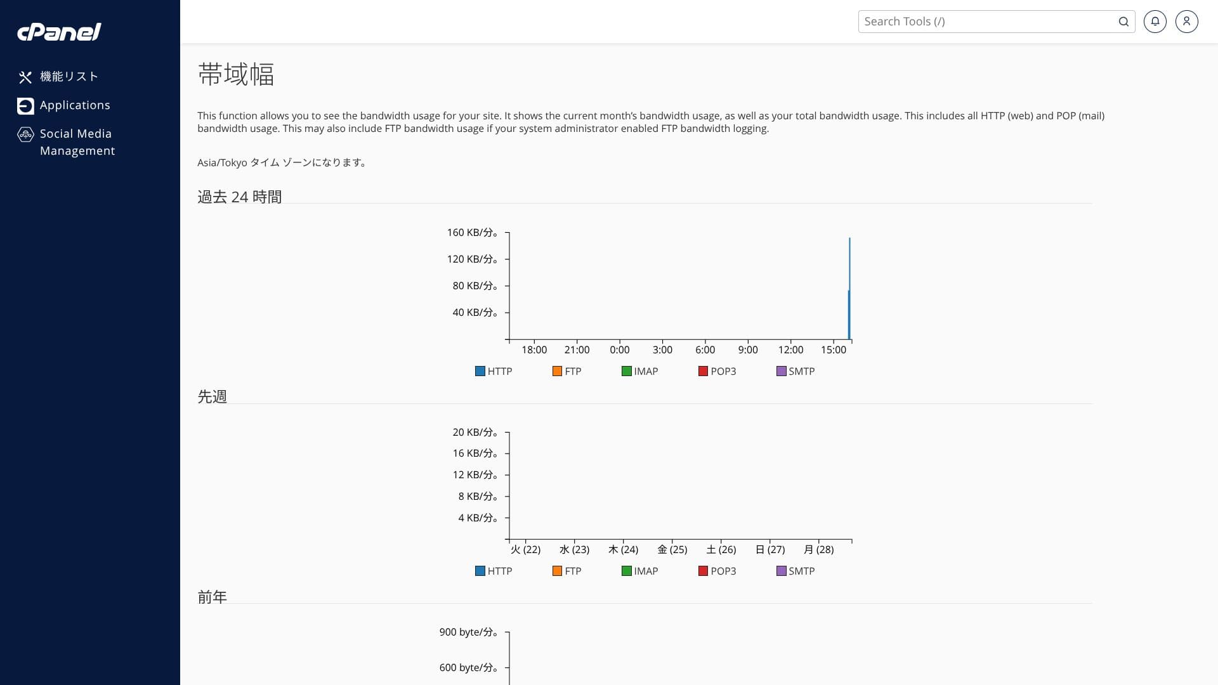1218x685 pixels.
Task: Toggle HTTP series in 先週 chart legend
Action: click(494, 571)
